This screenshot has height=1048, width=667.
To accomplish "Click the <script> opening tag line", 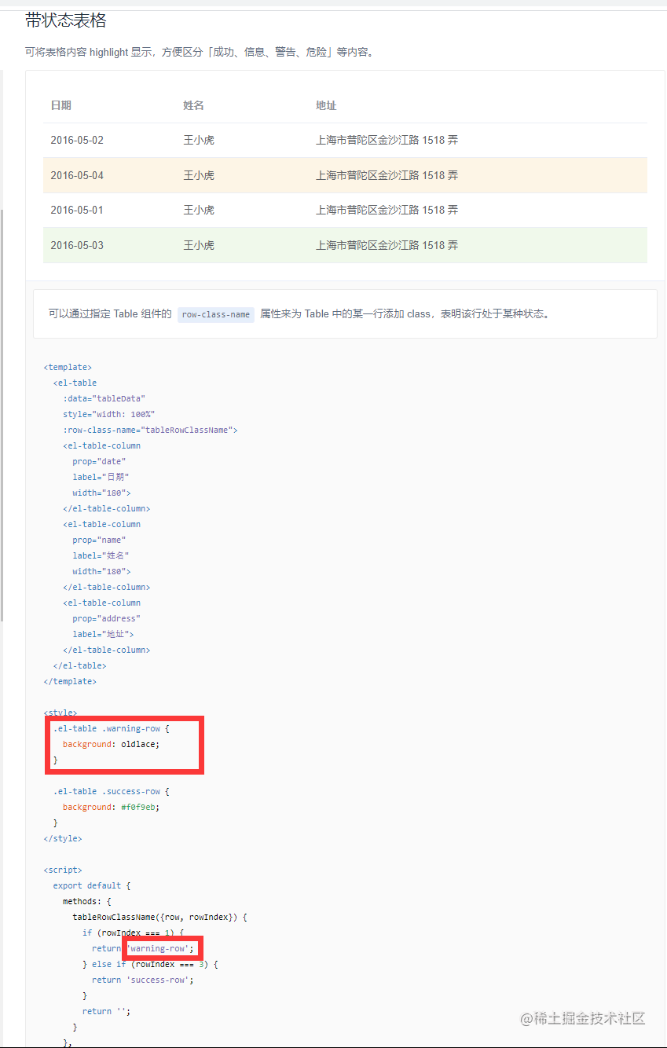I will (63, 870).
